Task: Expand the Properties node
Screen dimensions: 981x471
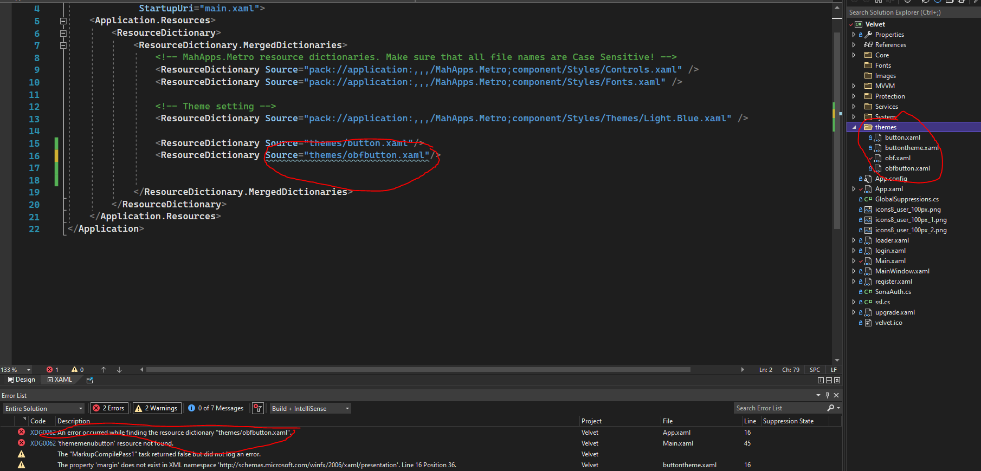Action: click(854, 35)
